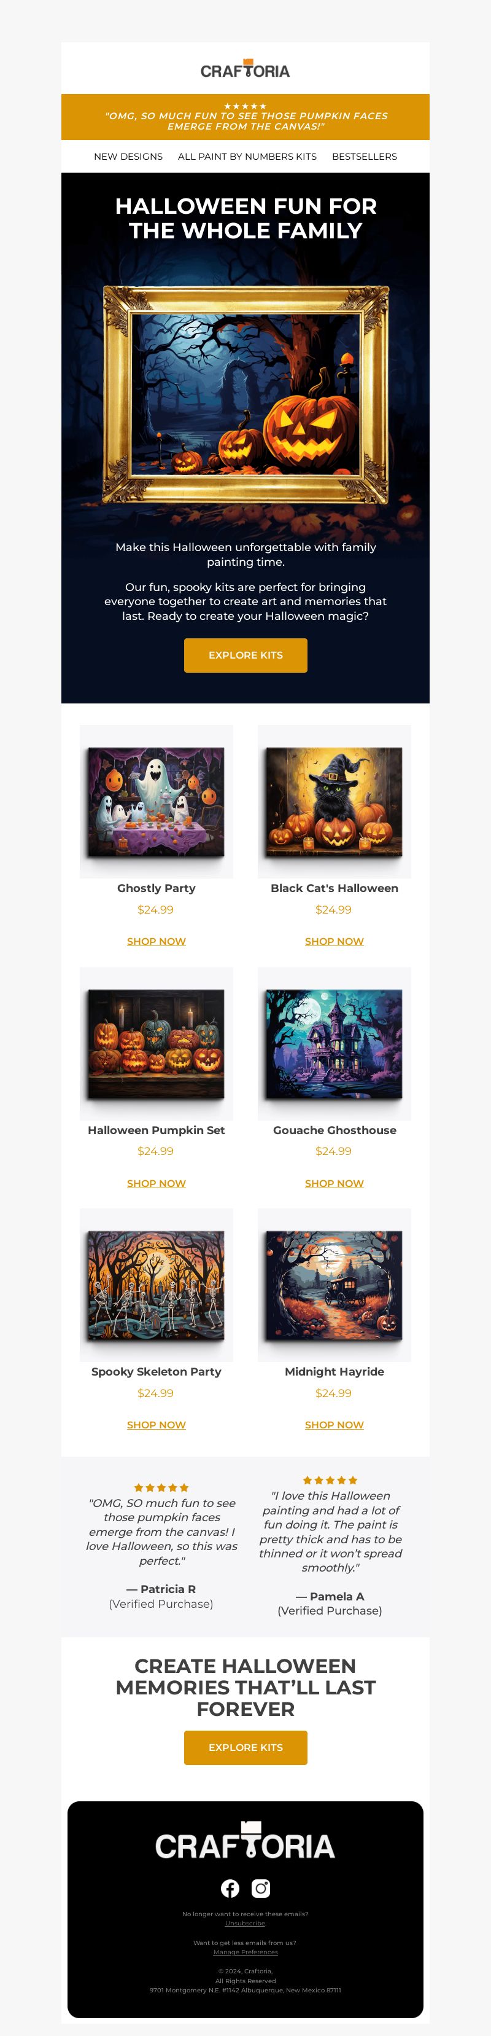
Task: Shop now for Ghostly Party kit
Action: 157,941
